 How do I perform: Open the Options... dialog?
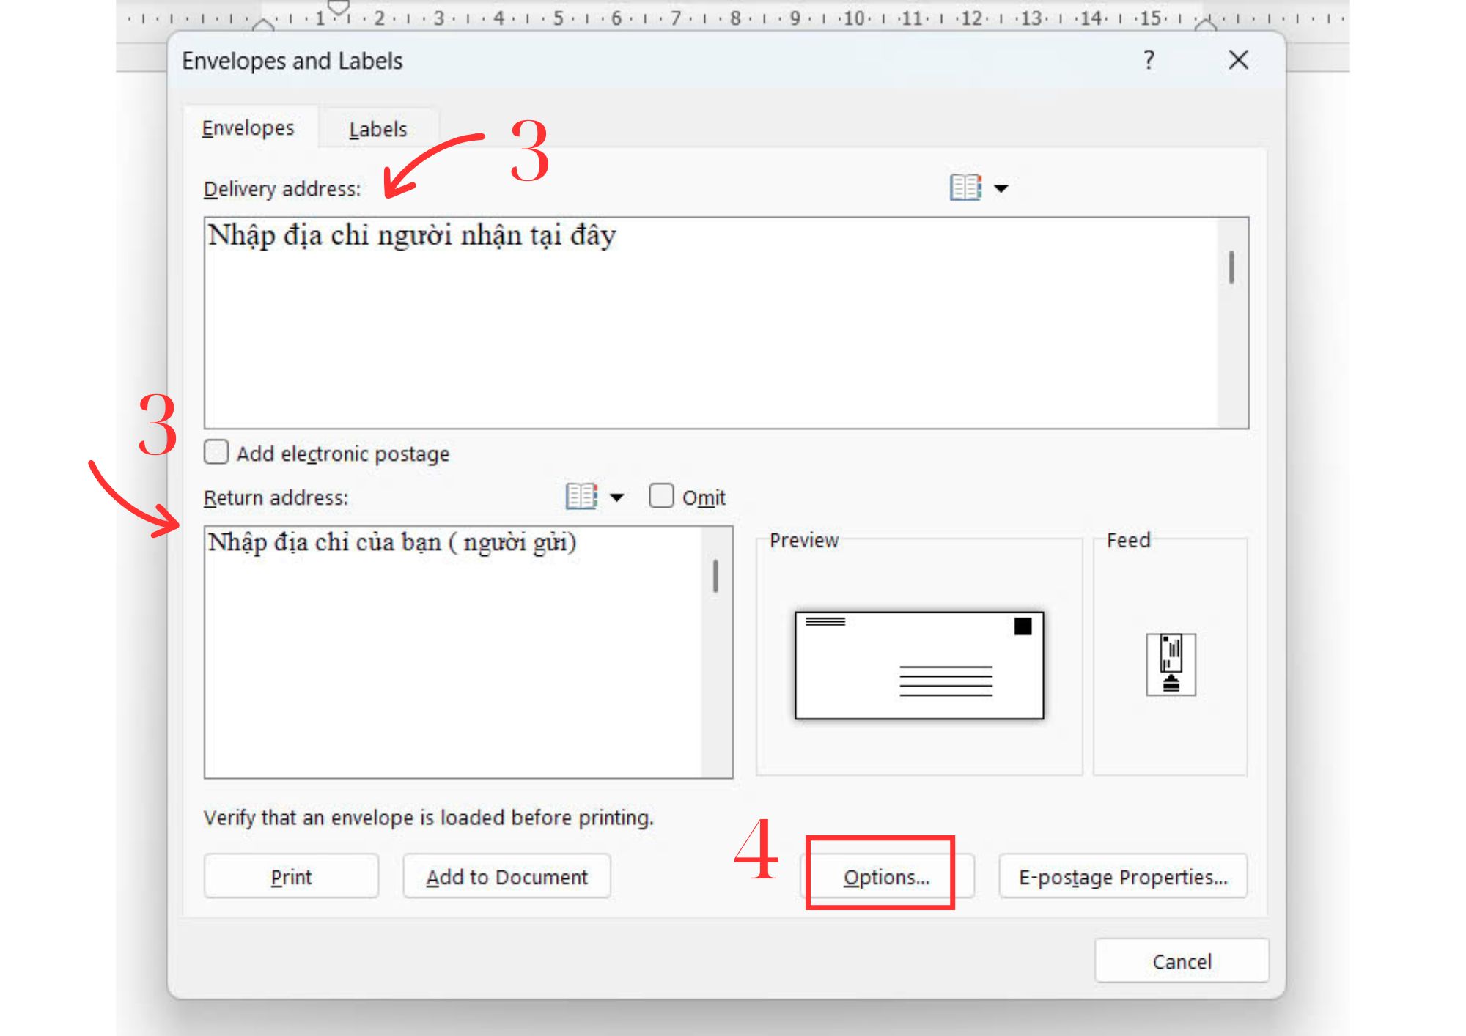point(886,876)
